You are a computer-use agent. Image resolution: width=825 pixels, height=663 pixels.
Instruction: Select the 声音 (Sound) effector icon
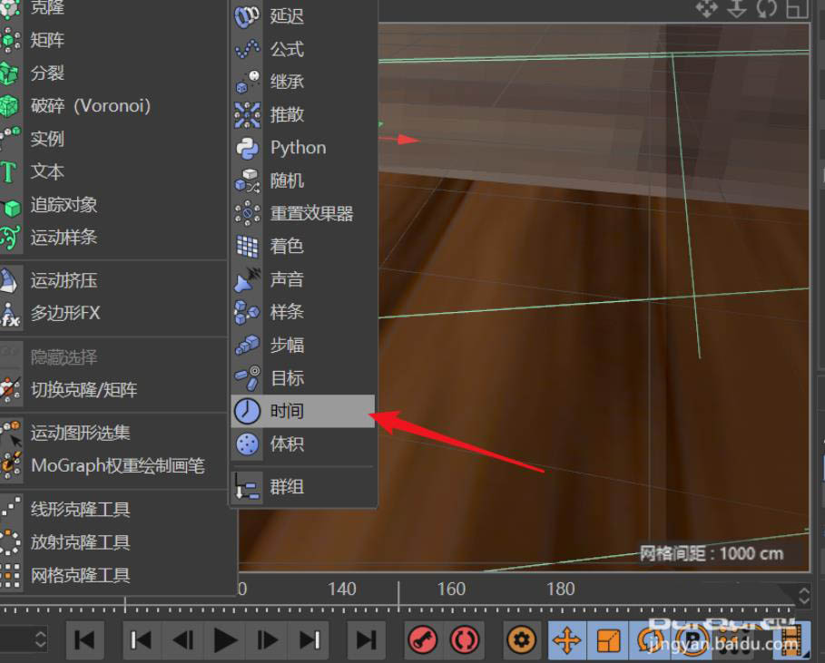click(246, 279)
